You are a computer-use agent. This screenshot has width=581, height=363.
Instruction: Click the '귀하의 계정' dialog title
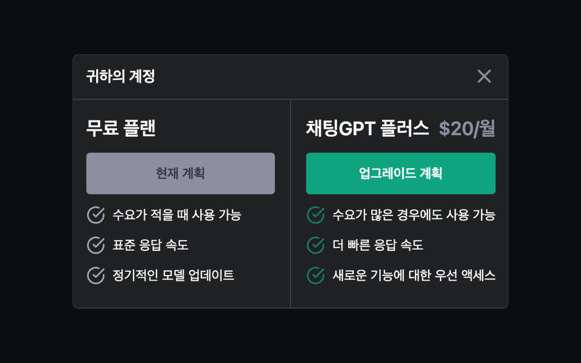(x=120, y=76)
